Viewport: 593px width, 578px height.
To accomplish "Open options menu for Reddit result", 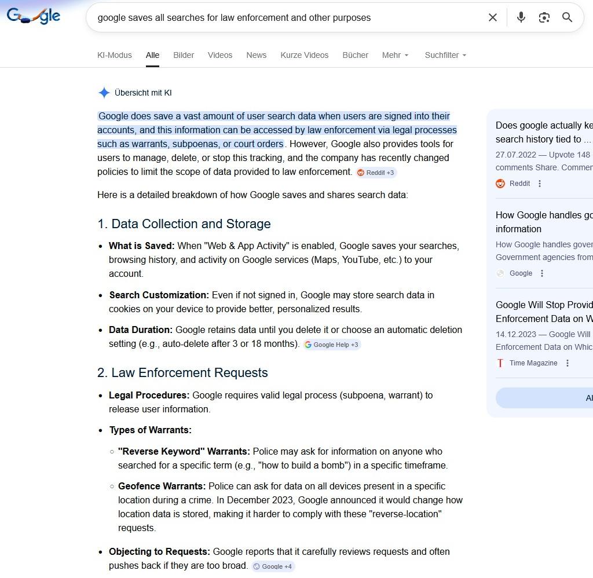I will point(540,184).
